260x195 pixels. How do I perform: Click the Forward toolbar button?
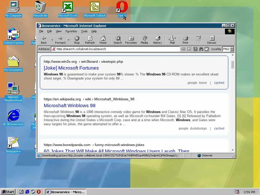(60, 40)
